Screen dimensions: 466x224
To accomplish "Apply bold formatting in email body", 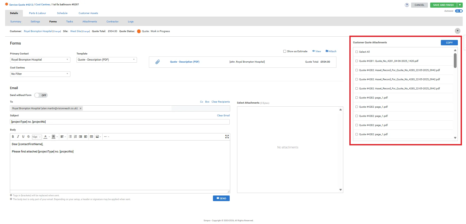I will [x=13, y=137].
